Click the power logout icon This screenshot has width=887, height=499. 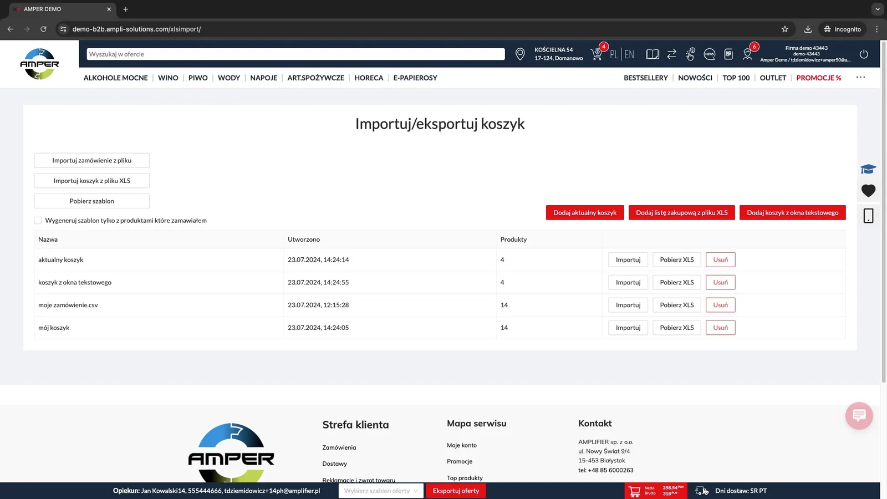pos(864,54)
